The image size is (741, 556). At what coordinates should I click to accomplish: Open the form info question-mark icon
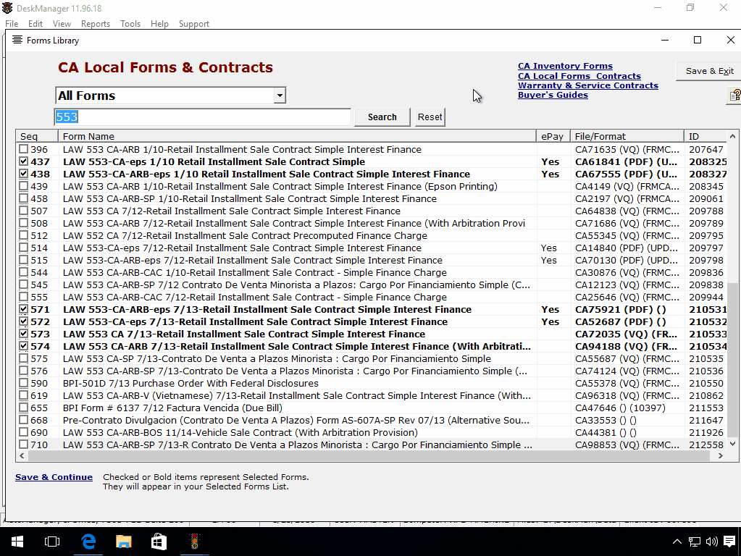(734, 95)
